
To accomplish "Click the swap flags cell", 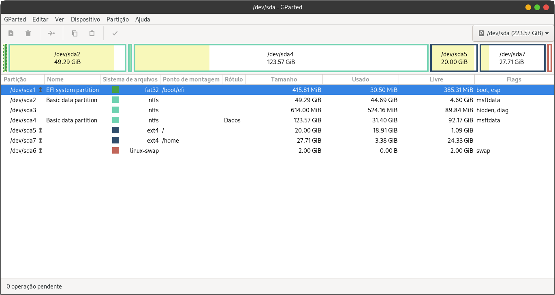I will [483, 151].
